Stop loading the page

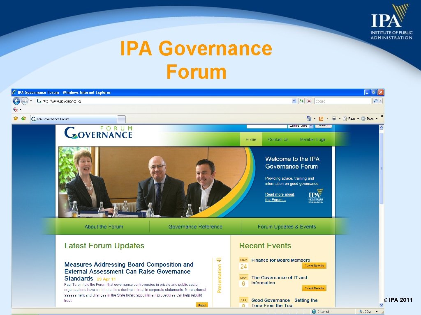click(x=309, y=101)
